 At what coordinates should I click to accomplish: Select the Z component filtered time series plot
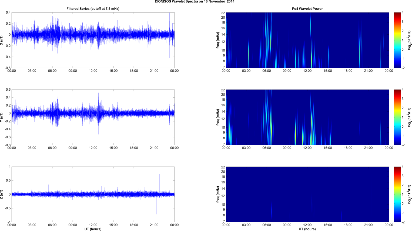pos(93,194)
